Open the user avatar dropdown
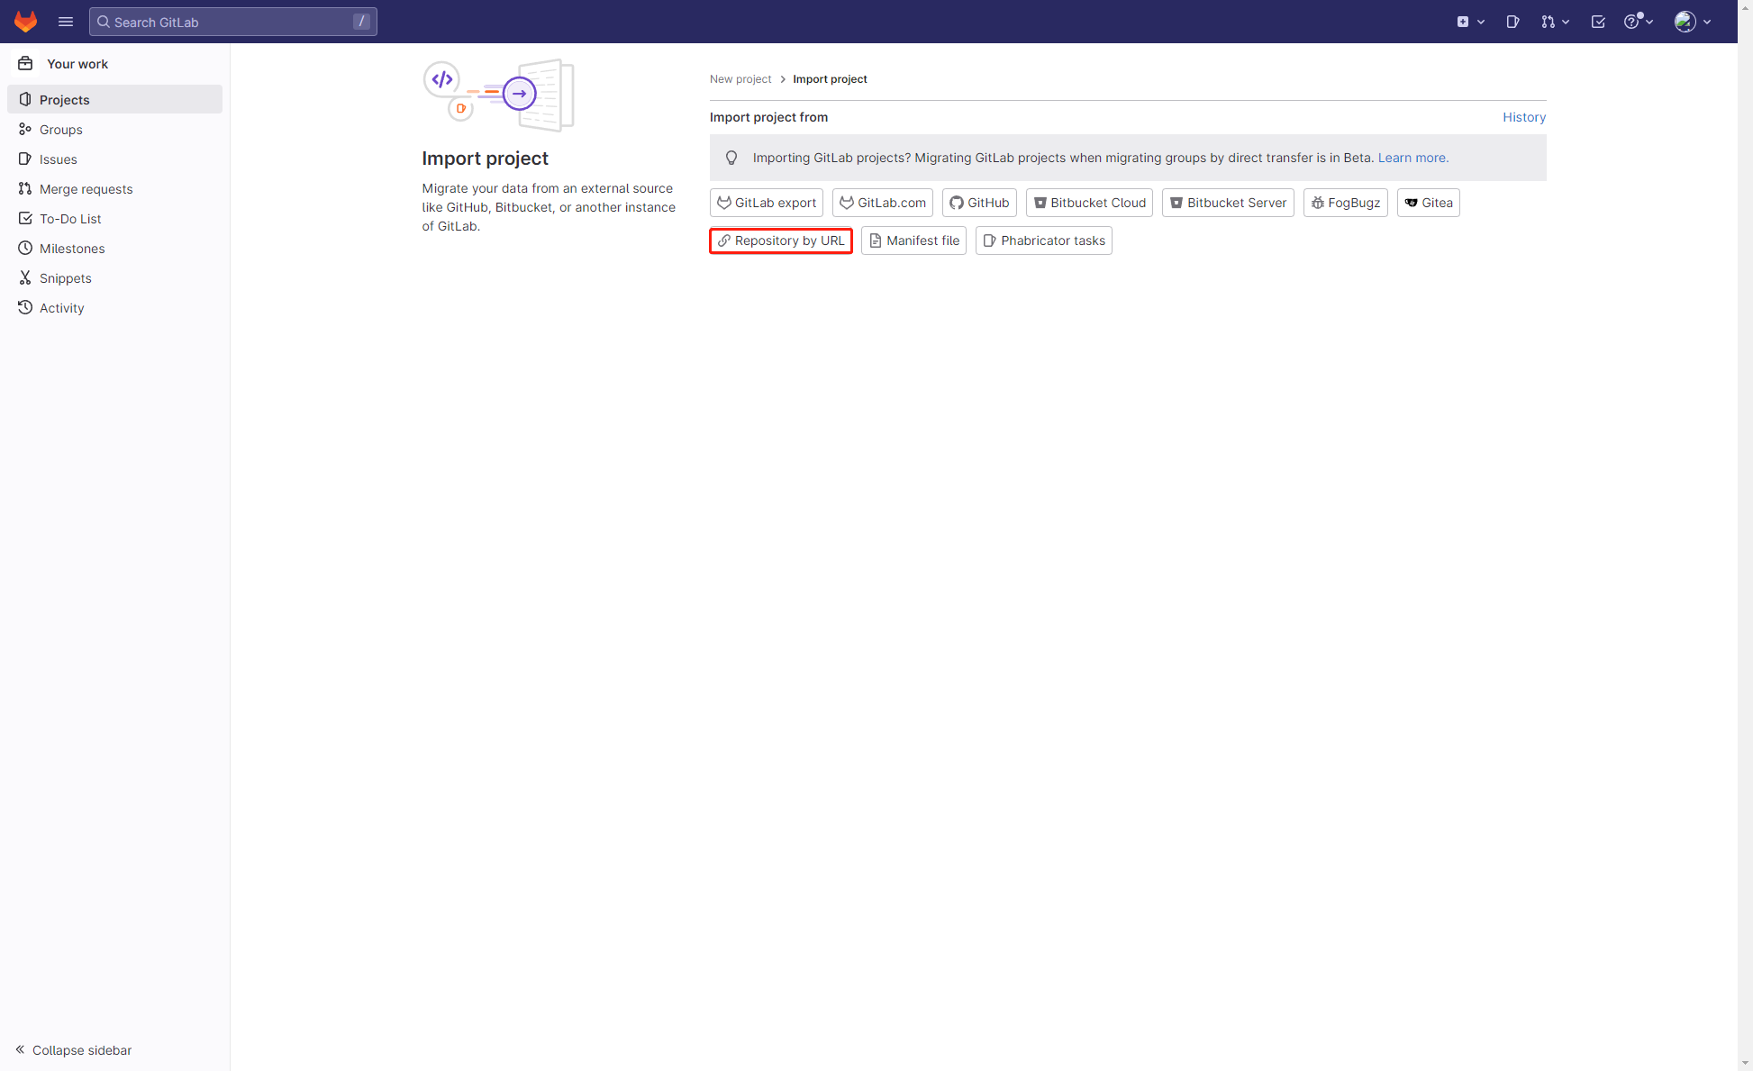This screenshot has width=1753, height=1071. pyautogui.click(x=1693, y=22)
